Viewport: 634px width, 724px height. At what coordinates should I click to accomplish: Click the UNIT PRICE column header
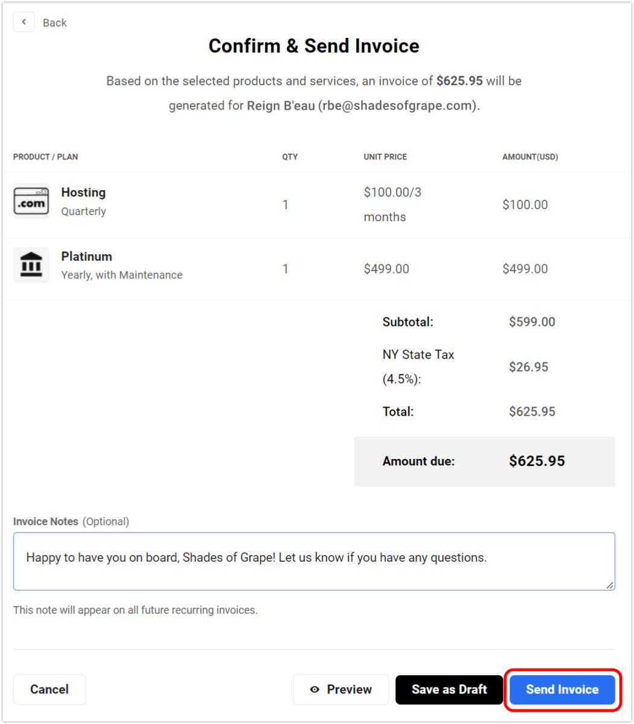tap(385, 156)
